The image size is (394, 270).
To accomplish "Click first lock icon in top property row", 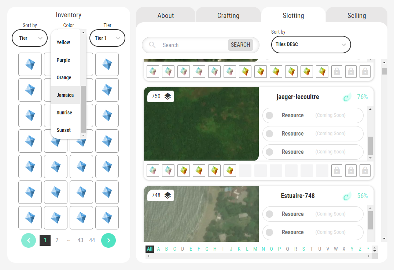I will pyautogui.click(x=337, y=72).
